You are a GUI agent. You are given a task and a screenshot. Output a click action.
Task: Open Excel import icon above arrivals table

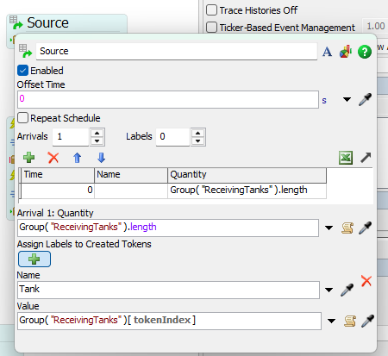coord(346,158)
